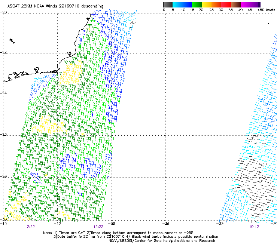Screen dimensions: 277x243
Task: Click the purple "10:42" time label
Action: pyautogui.click(x=254, y=227)
